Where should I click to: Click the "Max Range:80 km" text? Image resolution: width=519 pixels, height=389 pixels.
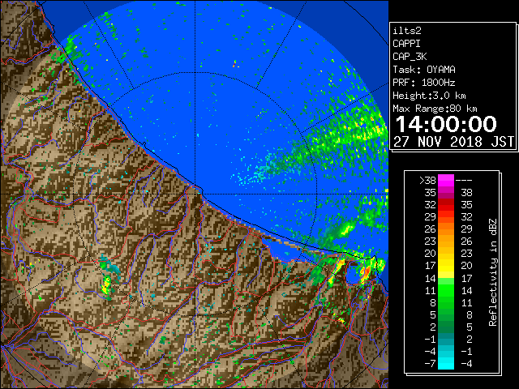click(x=435, y=109)
